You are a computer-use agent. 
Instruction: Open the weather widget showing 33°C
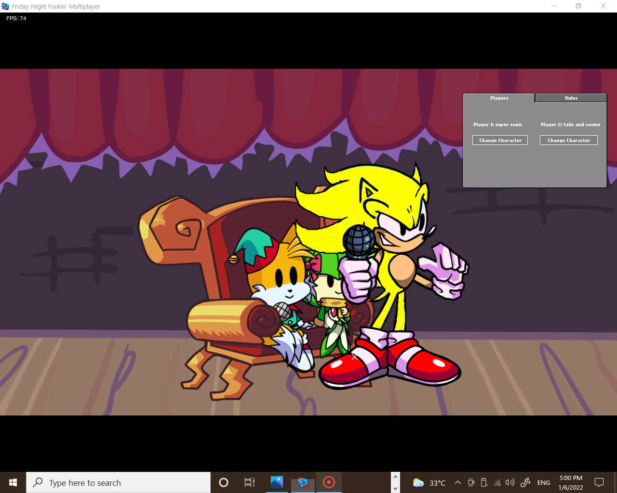[428, 482]
